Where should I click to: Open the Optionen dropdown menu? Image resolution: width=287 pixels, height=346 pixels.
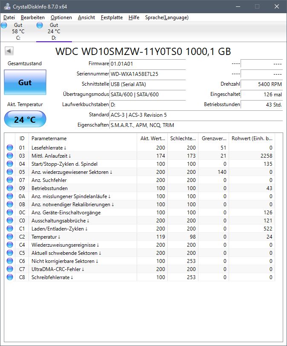pyautogui.click(x=61, y=17)
